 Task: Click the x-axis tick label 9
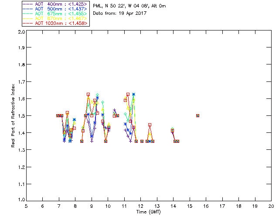tap(92, 206)
